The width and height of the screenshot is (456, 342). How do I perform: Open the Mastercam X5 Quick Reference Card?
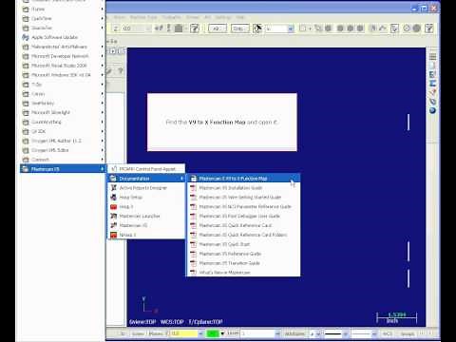(243, 225)
